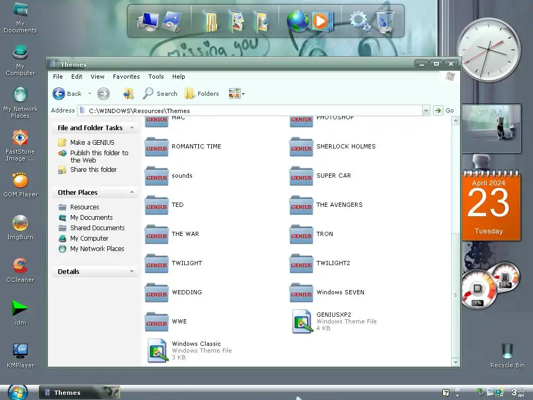Click the scrollbar down arrow in Themes window

[x=455, y=362]
